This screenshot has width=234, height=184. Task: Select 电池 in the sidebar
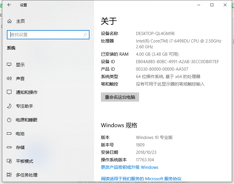click(20, 134)
